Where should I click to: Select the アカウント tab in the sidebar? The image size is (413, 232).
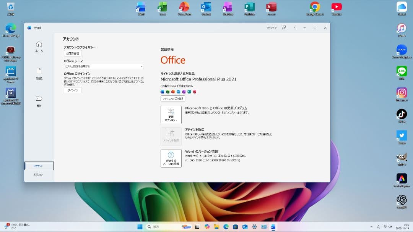coord(39,166)
